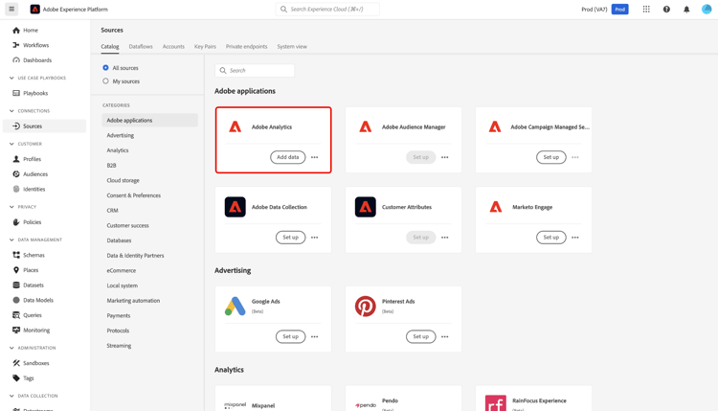Collapse the Data Collection section
Screen dimensions: 718x411
tap(11, 396)
